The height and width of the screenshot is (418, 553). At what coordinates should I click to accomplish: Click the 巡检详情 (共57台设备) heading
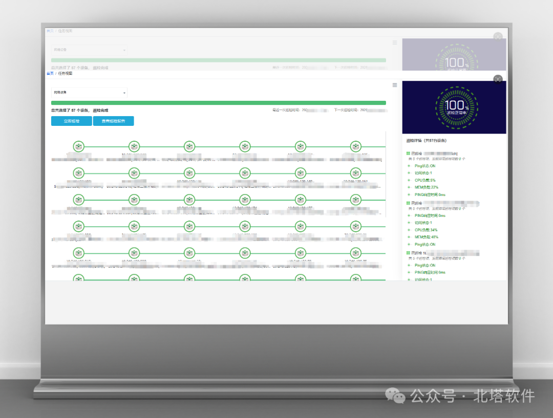(x=427, y=141)
